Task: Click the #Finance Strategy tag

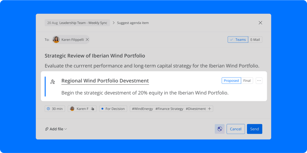Action: (169, 109)
